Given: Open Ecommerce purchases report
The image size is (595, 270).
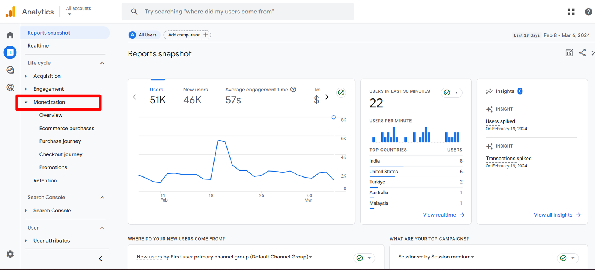Looking at the screenshot, I should click(67, 128).
